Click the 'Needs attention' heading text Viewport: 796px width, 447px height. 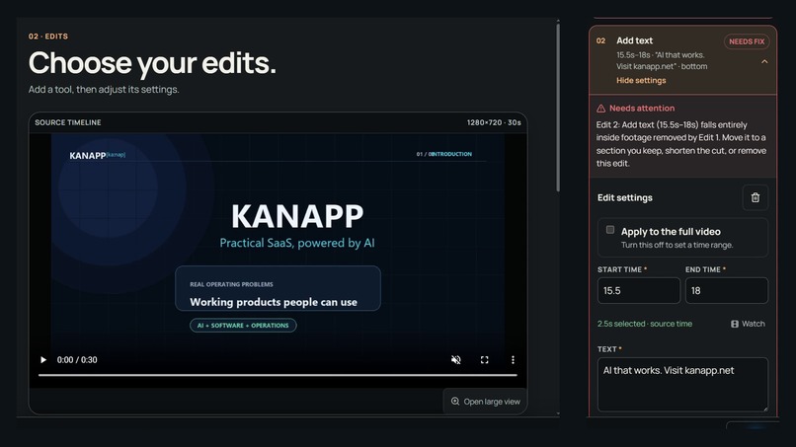tap(642, 109)
